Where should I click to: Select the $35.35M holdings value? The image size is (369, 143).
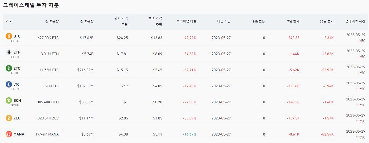pyautogui.click(x=86, y=102)
